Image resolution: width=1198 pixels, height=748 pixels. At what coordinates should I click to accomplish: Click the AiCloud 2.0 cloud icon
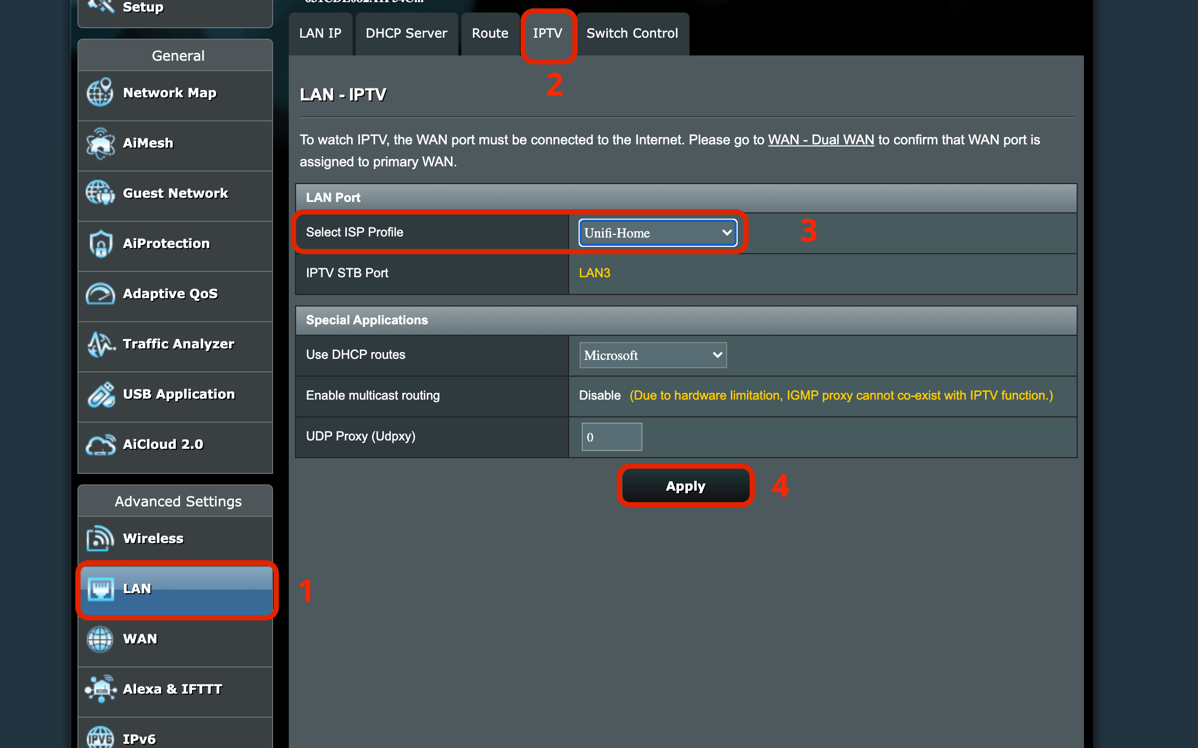[x=100, y=445]
